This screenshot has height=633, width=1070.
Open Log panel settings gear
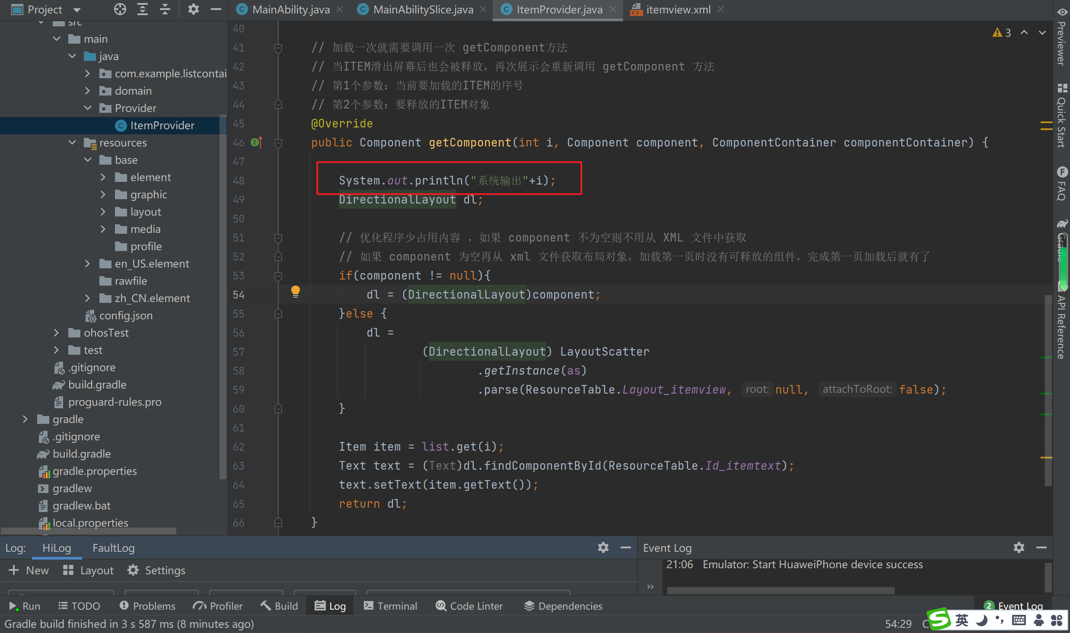[603, 547]
